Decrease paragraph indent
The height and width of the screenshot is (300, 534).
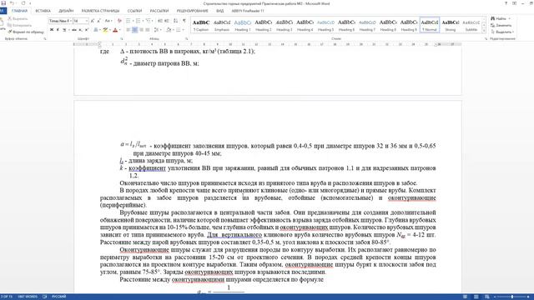[x=160, y=21]
